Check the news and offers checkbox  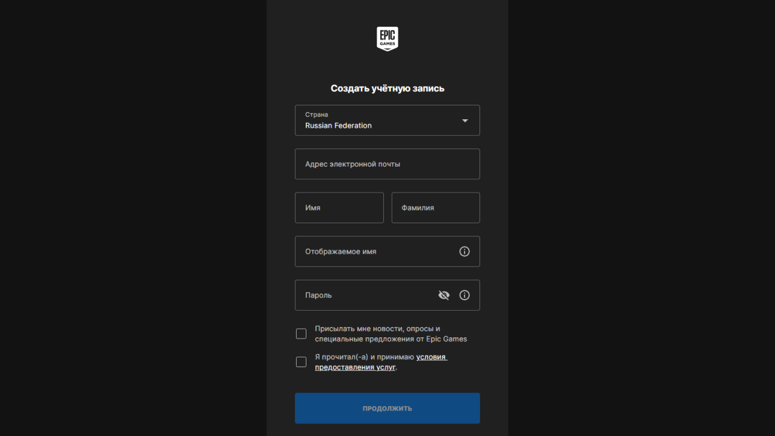(301, 334)
